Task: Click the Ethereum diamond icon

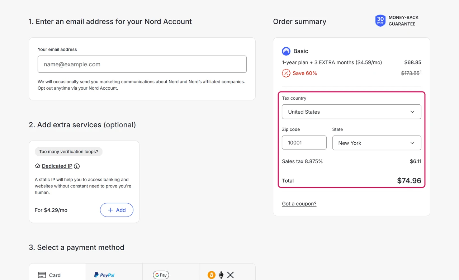Action: [x=221, y=275]
